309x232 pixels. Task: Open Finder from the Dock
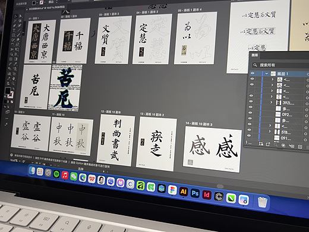tap(32, 171)
